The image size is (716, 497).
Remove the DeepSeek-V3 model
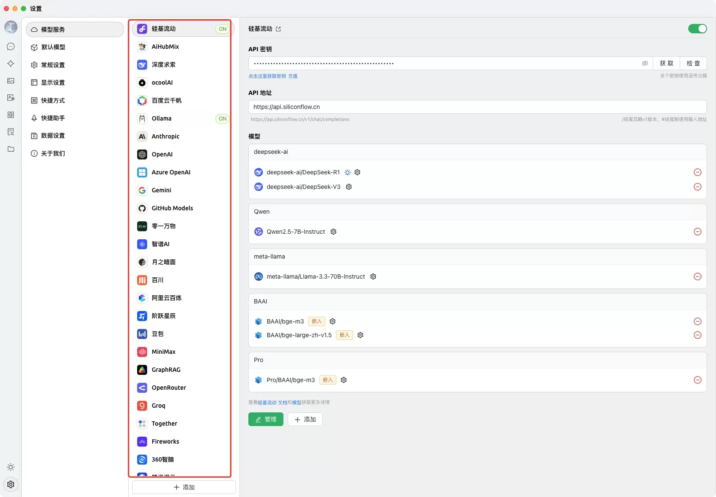click(698, 187)
